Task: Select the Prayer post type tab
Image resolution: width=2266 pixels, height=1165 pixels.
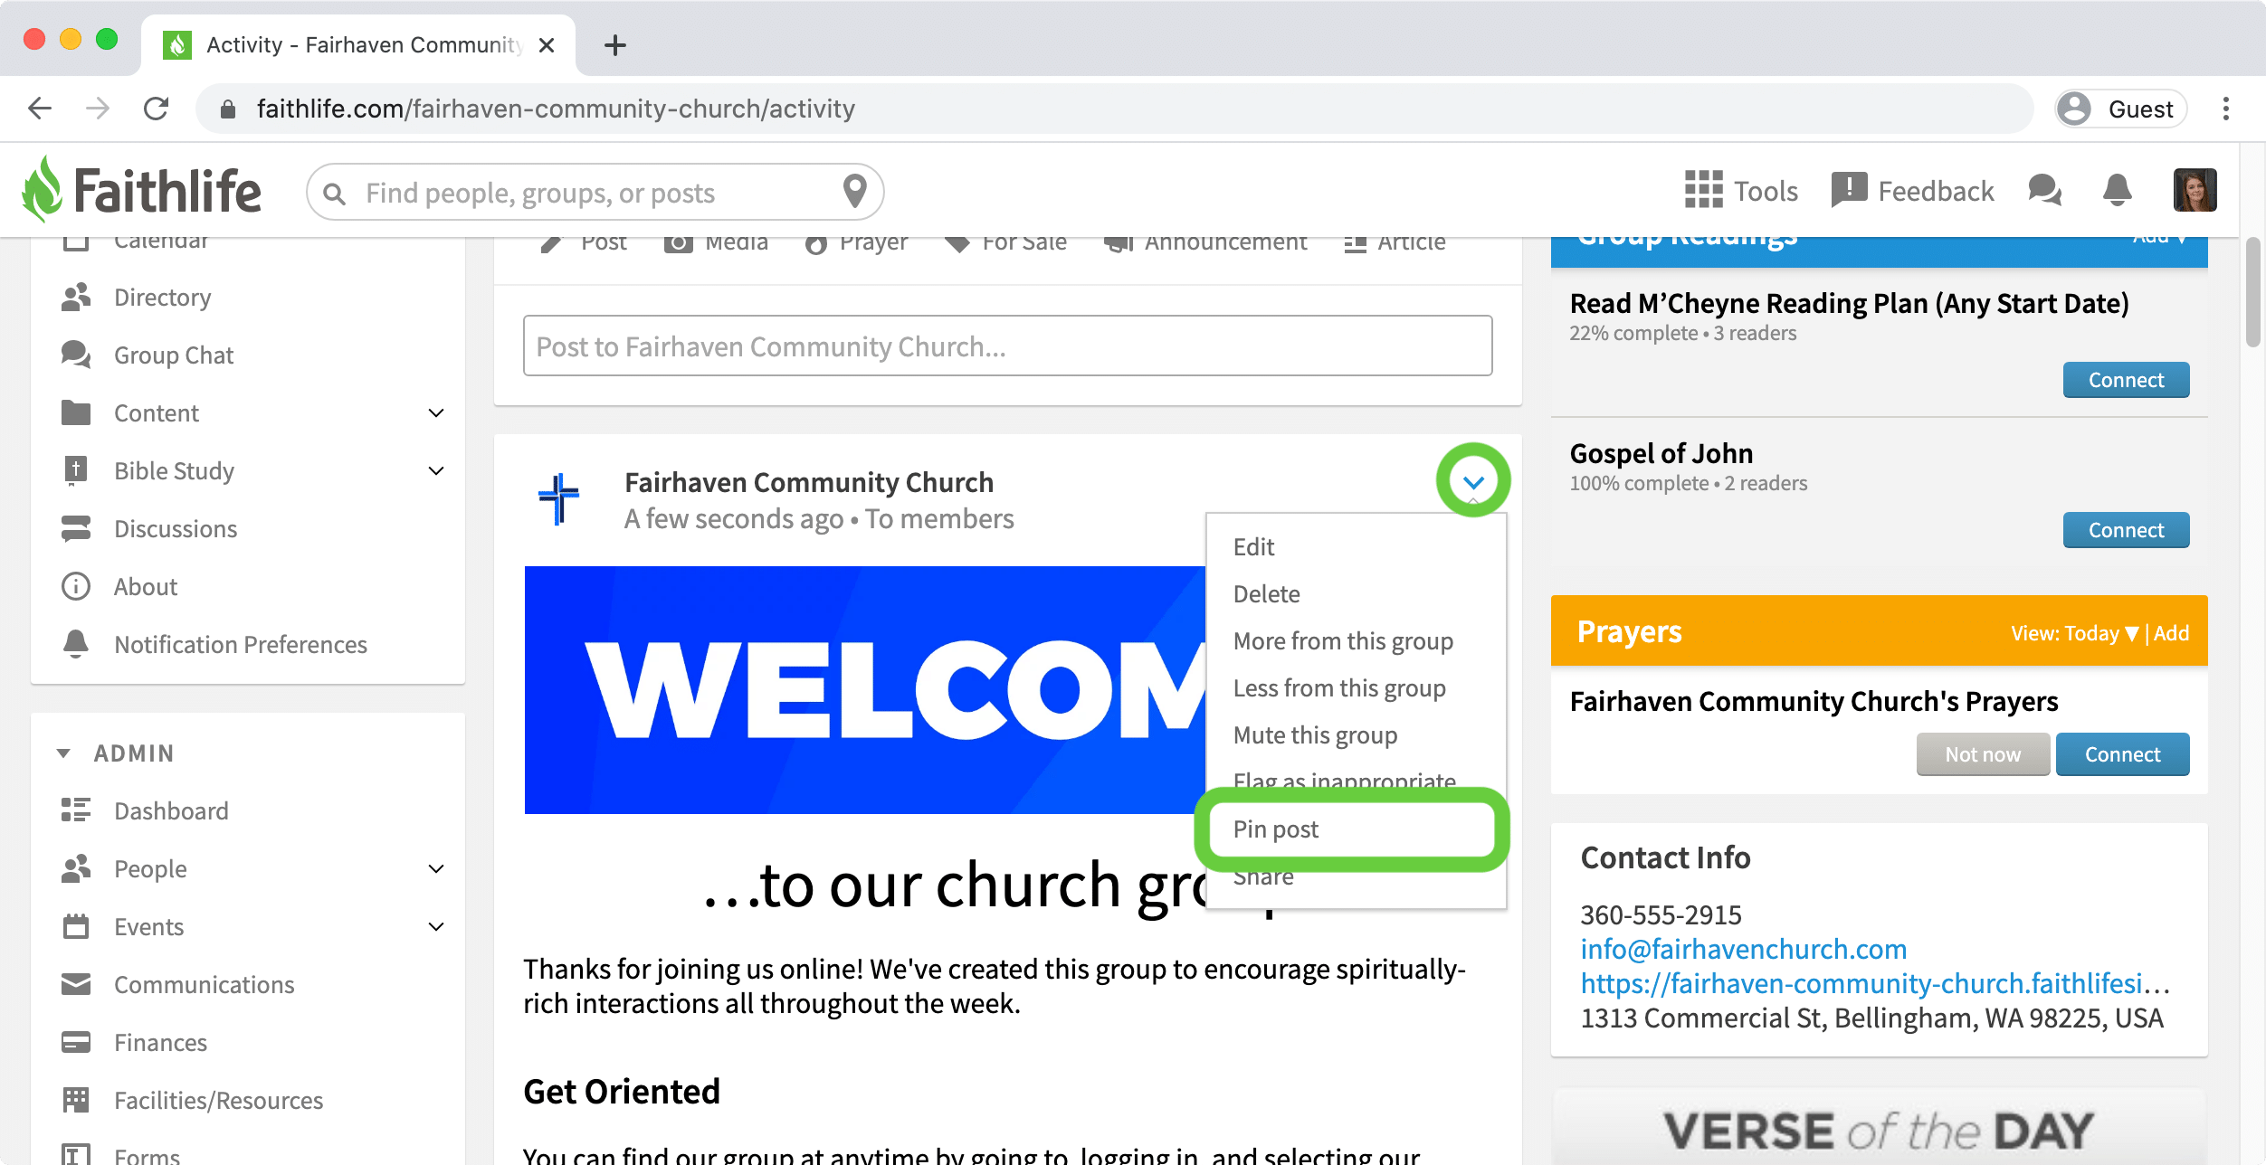Action: point(856,242)
